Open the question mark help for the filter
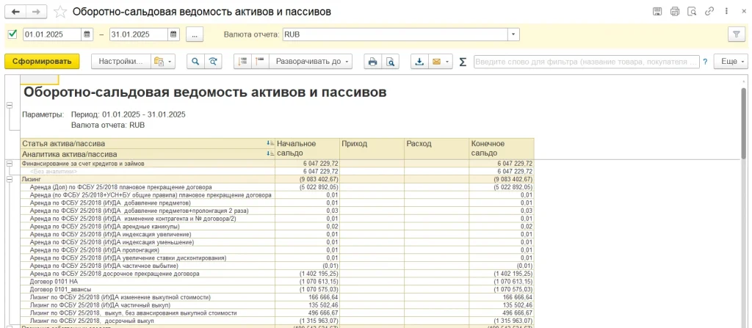Screen dimensions: 752x328 tap(705, 62)
